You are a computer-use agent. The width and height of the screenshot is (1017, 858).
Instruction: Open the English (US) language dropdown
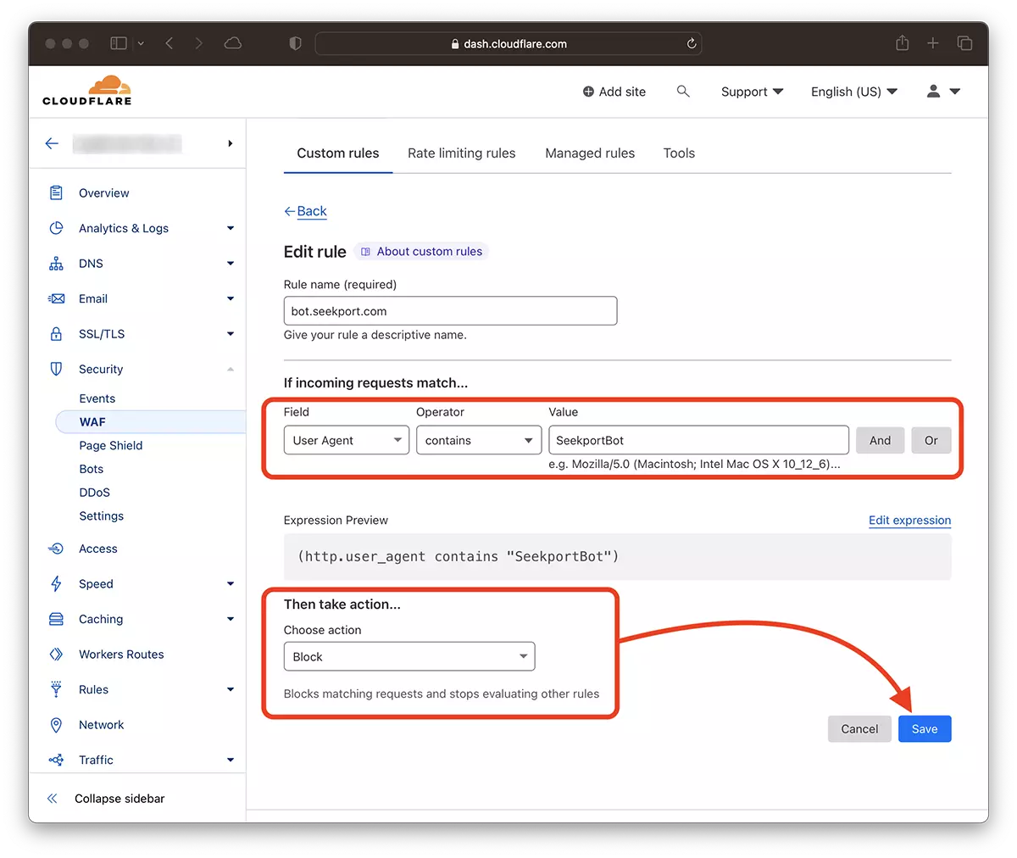click(853, 92)
